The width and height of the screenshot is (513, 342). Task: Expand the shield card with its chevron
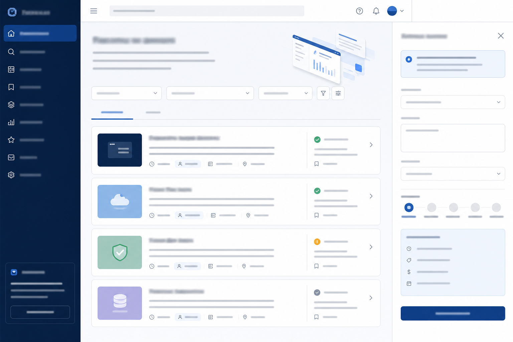click(371, 247)
